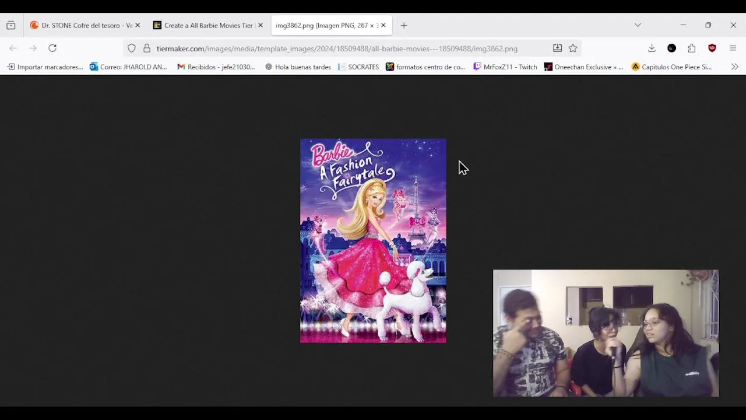Open formatos centro de co... bookmark
Screen dimensions: 746x420
[425, 67]
